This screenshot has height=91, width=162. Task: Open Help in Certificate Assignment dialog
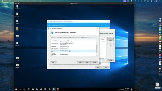[53, 62]
